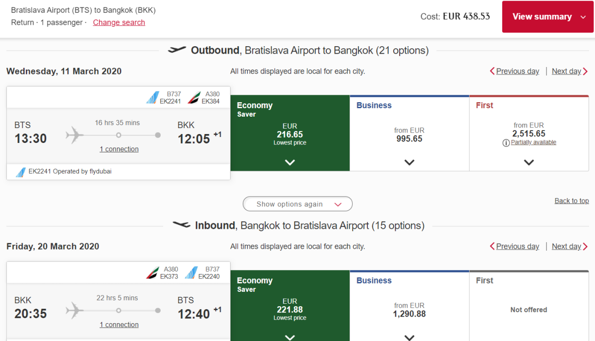
Task: Click the Change search link
Action: click(119, 22)
